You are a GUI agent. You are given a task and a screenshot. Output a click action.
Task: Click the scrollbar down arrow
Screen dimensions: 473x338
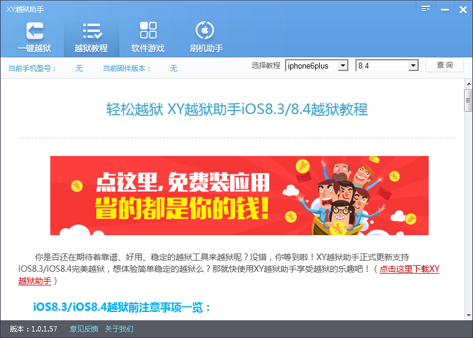[x=468, y=316]
